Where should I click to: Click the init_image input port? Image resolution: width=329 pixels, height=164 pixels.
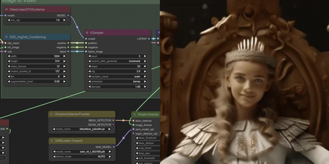click(x=6, y=47)
